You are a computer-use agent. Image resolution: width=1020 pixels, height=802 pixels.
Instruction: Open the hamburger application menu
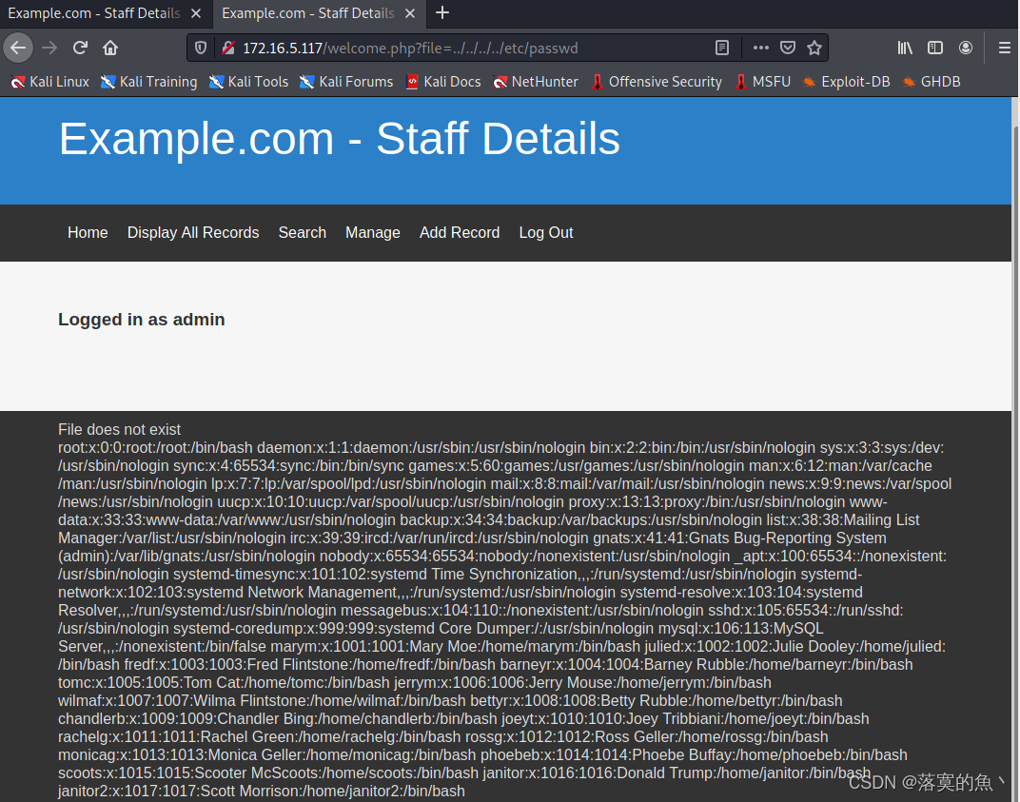(1005, 48)
